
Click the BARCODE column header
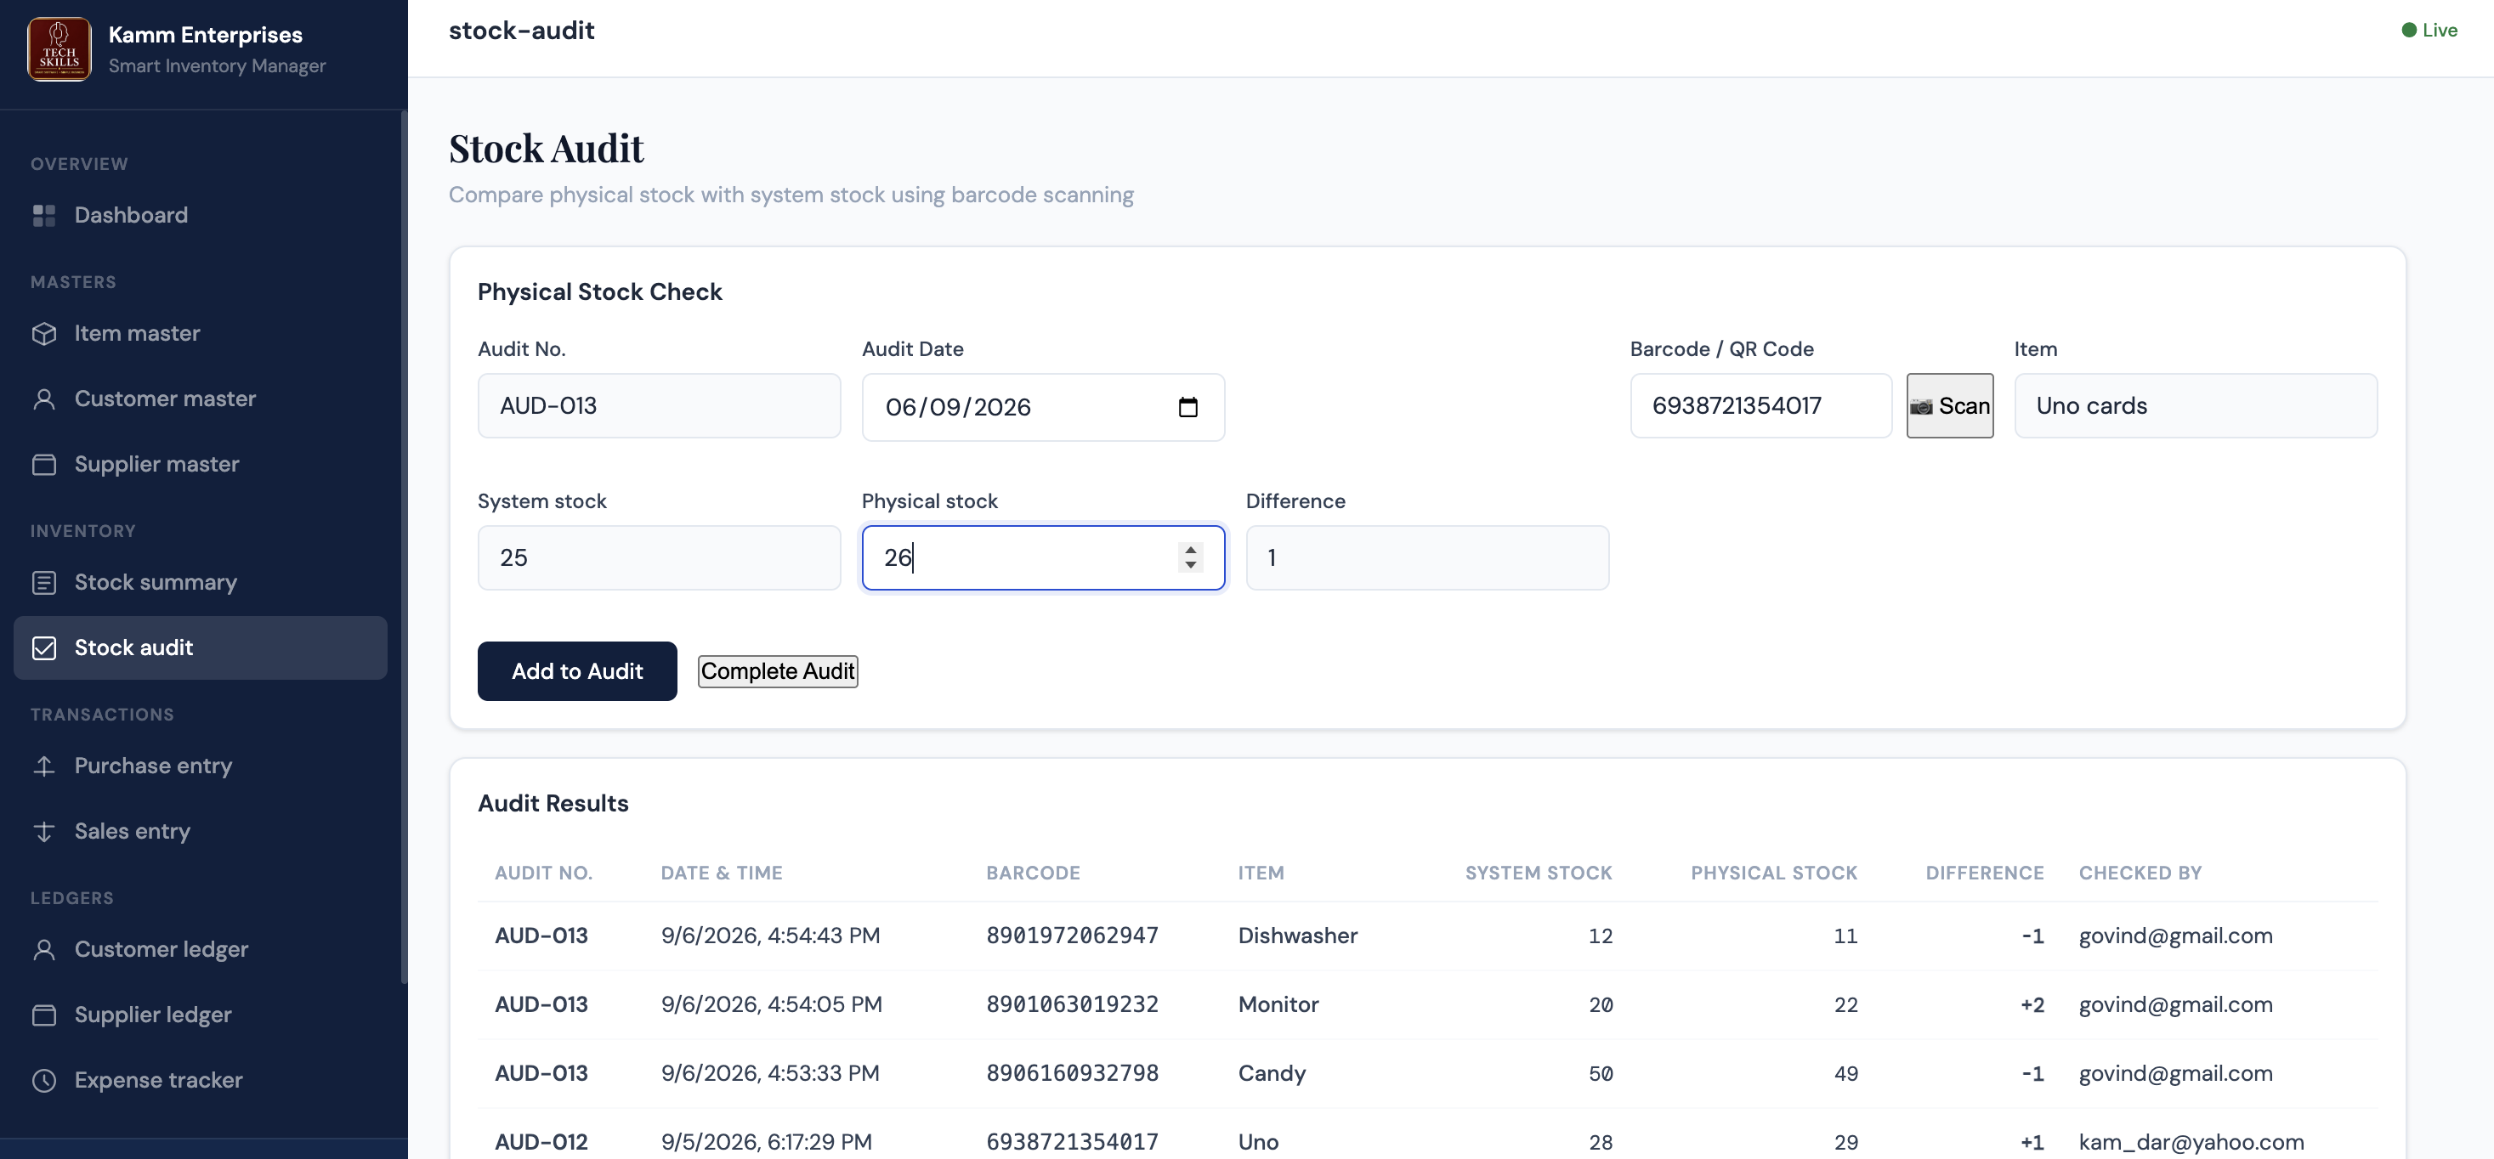point(1033,873)
